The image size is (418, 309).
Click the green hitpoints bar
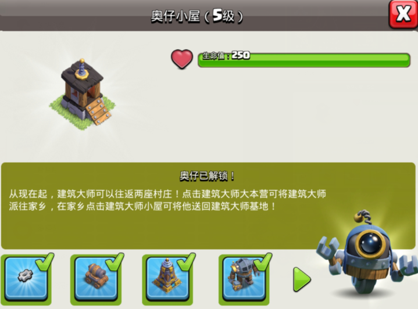coord(304,60)
